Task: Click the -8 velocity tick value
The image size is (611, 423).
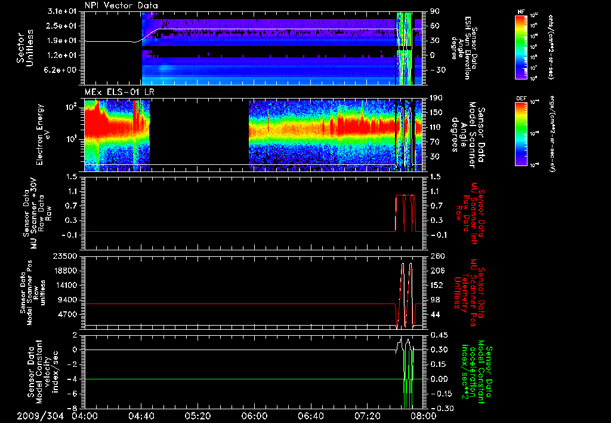Action: tap(73, 409)
